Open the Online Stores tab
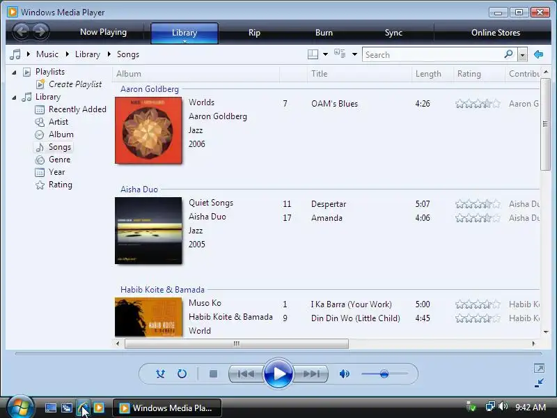Screen dimensions: 557x418 (496, 33)
